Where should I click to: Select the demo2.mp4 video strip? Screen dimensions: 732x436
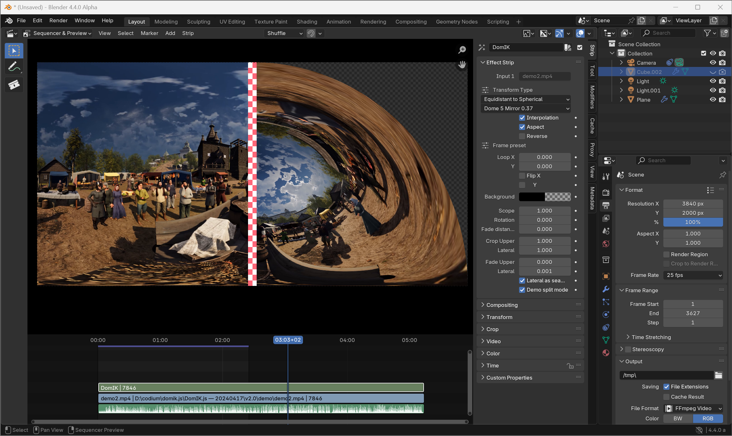[x=192, y=398]
